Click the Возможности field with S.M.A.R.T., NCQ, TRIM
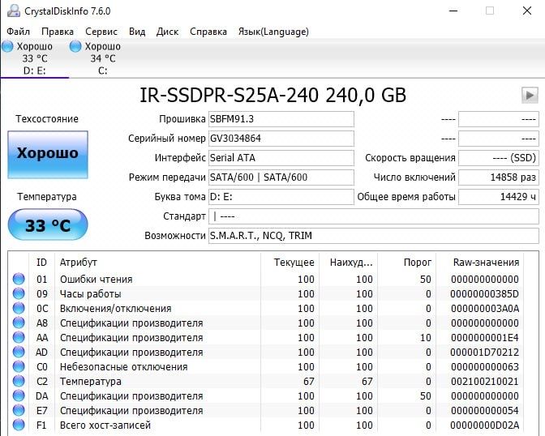 click(374, 236)
